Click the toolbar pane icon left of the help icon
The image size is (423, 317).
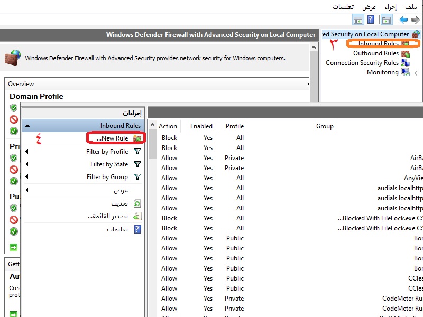coord(358,20)
